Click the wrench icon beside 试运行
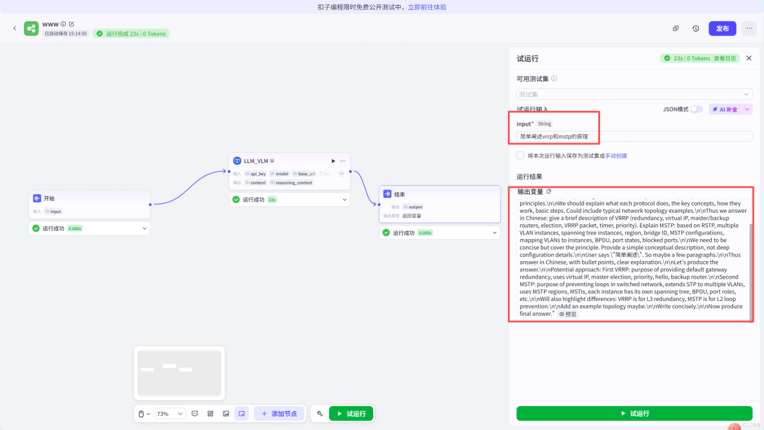 (320, 413)
